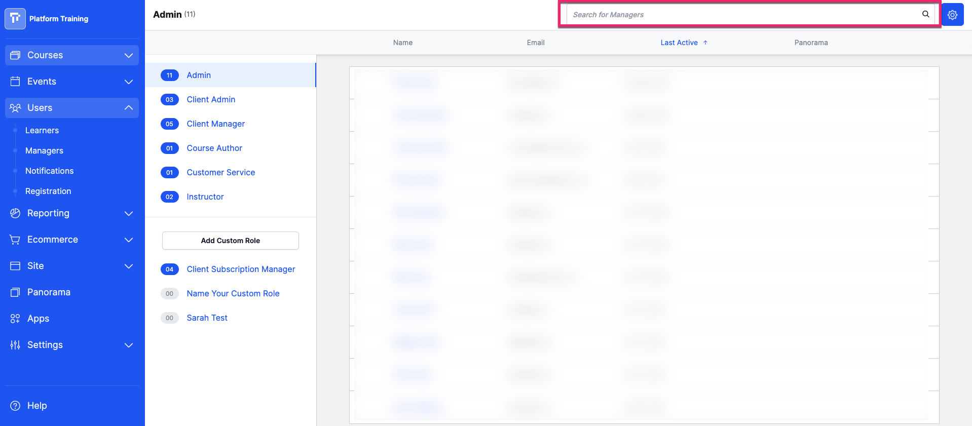Open the Managers submenu item
This screenshot has height=426, width=972.
coord(44,150)
